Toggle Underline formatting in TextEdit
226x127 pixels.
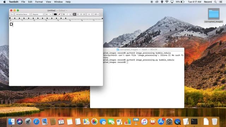pos(70,14)
